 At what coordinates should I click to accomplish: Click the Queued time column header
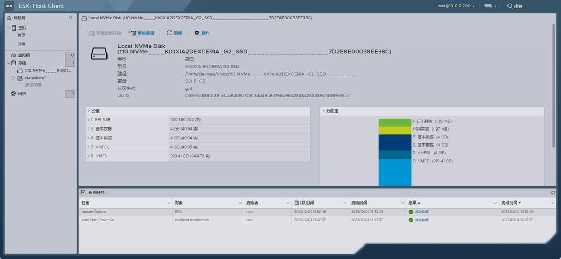pyautogui.click(x=304, y=203)
